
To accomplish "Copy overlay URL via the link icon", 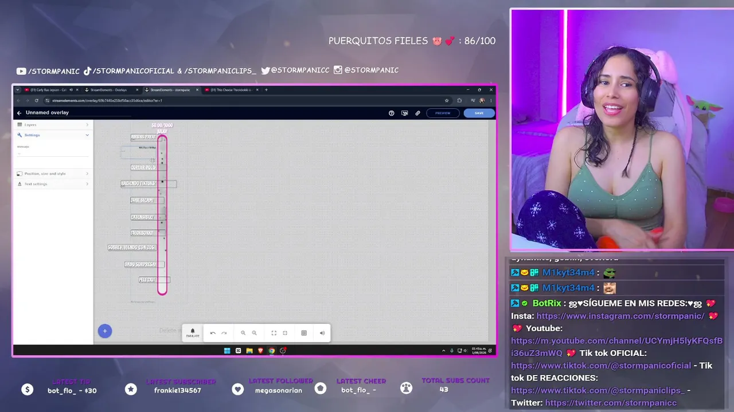I will pyautogui.click(x=417, y=113).
